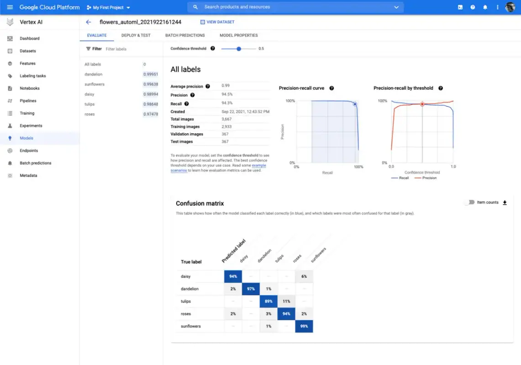This screenshot has height=365, width=521.
Task: Open the top bar help icon
Action: pyautogui.click(x=473, y=7)
